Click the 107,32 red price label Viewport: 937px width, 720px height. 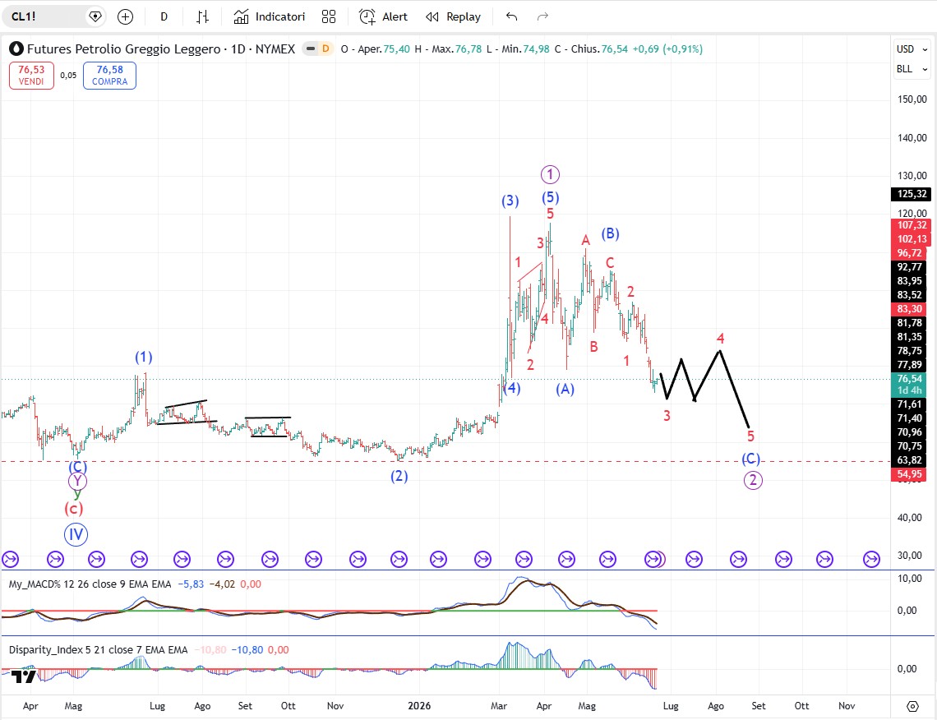(x=912, y=225)
